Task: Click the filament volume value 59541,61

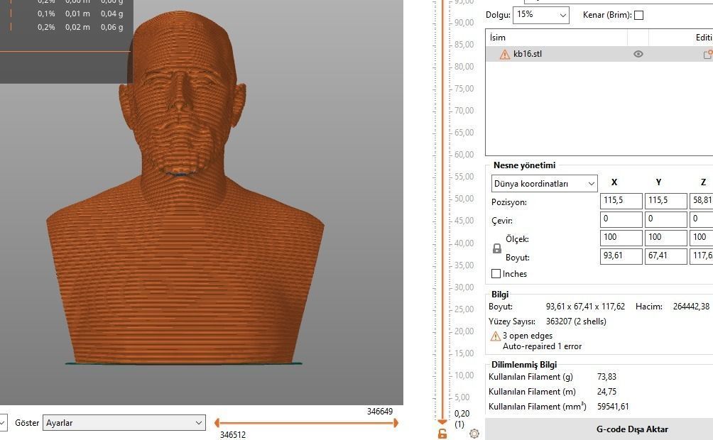Action: 613,407
